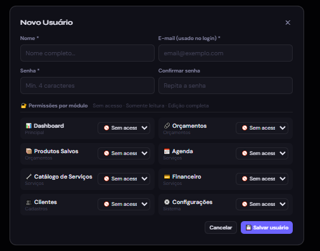This screenshot has height=251, width=320.
Task: Click the Cadastros subtitle under Clientes
Action: 36,208
